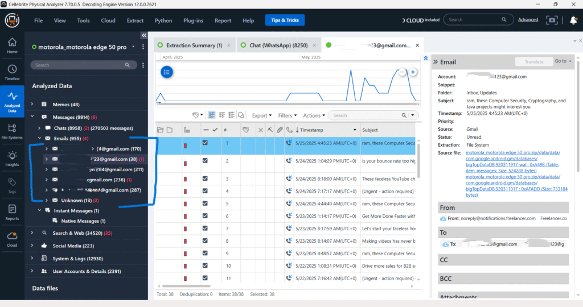Toggle checkbox for email row 5
583x307 pixels.
[x=205, y=203]
